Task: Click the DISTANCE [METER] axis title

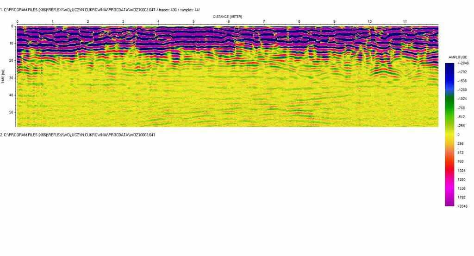Action: pyautogui.click(x=227, y=17)
